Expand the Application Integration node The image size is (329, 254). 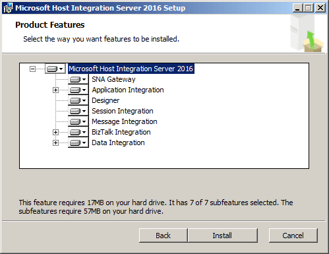click(55, 90)
